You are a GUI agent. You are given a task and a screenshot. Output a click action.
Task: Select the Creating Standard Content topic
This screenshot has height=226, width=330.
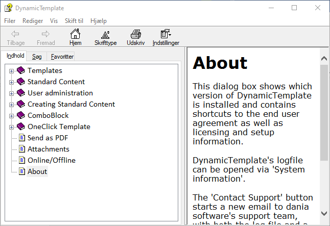[x=72, y=104]
